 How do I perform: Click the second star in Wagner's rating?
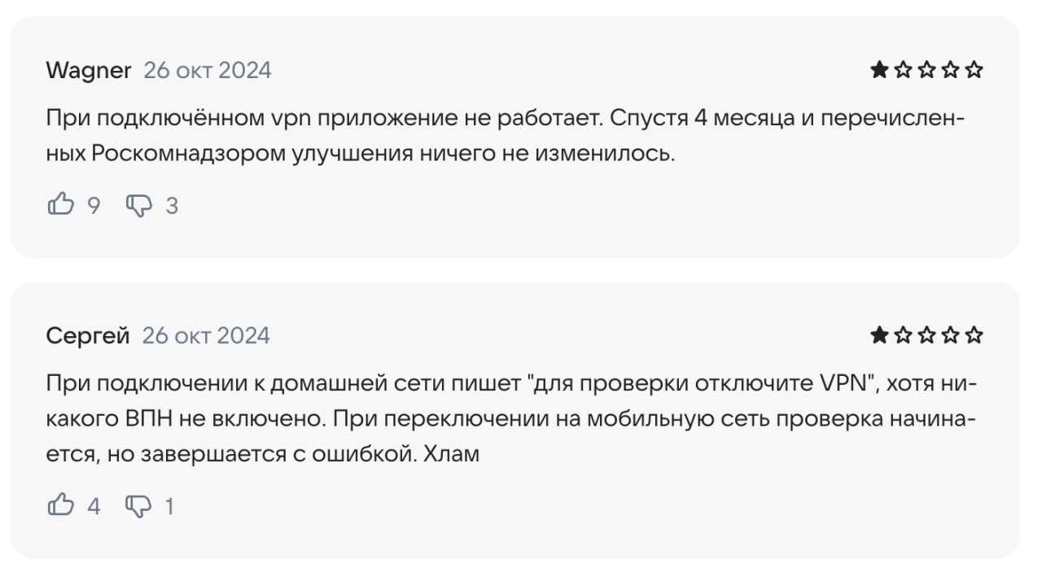[903, 71]
